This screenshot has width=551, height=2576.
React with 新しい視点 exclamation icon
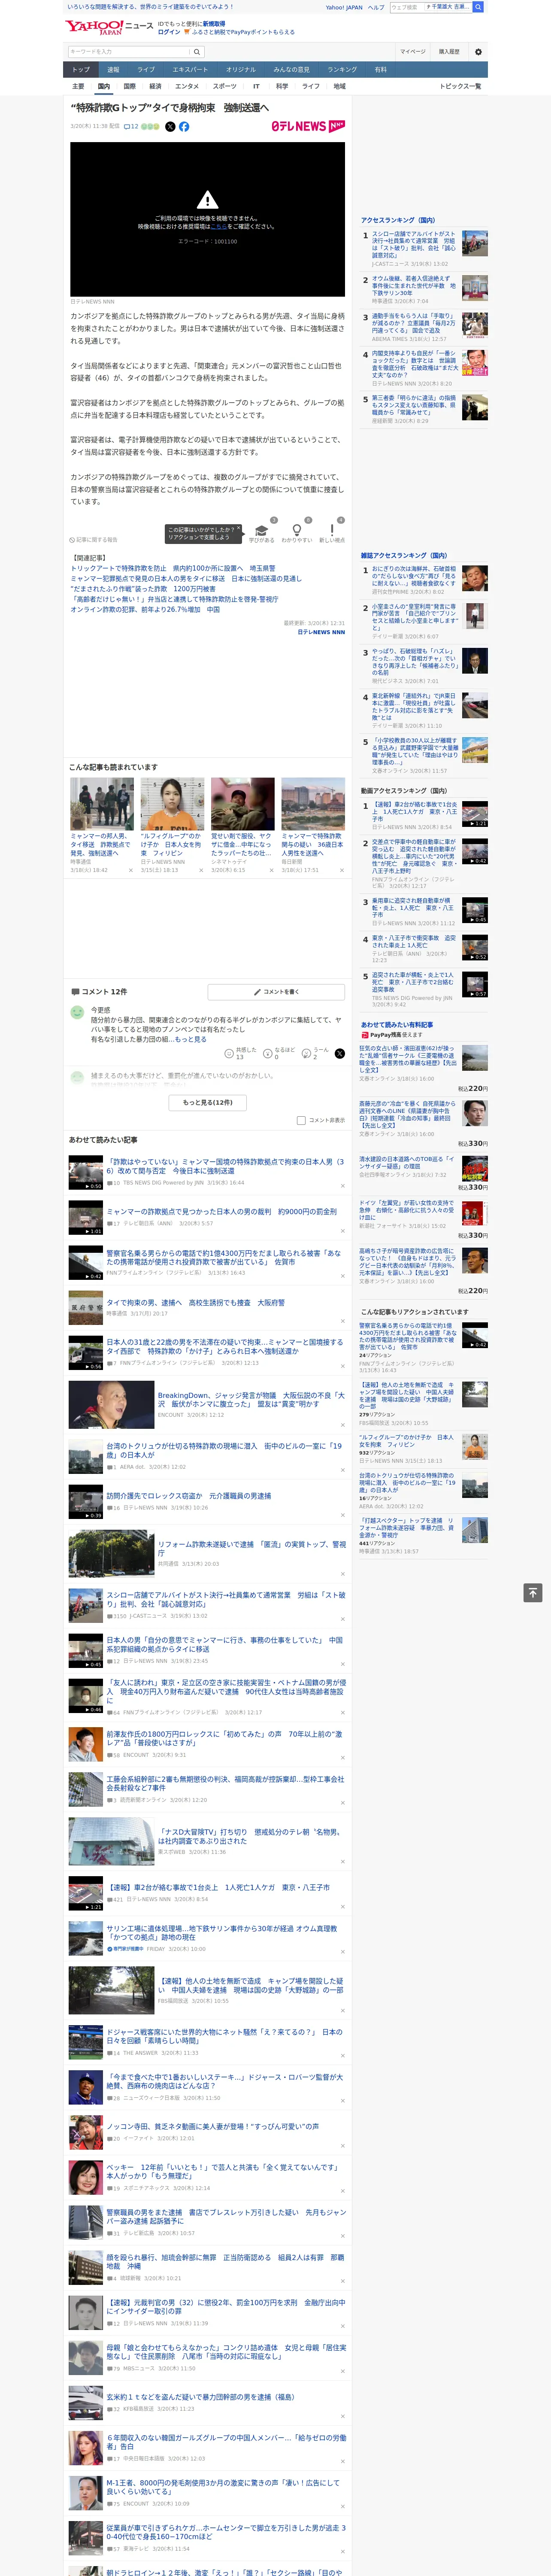point(332,531)
